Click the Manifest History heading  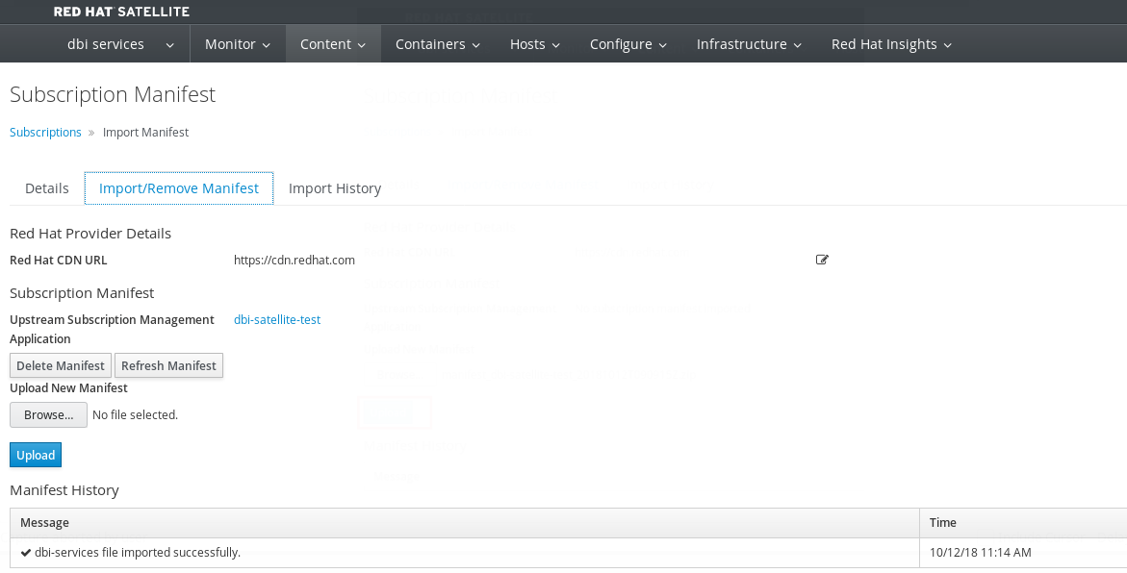[64, 490]
